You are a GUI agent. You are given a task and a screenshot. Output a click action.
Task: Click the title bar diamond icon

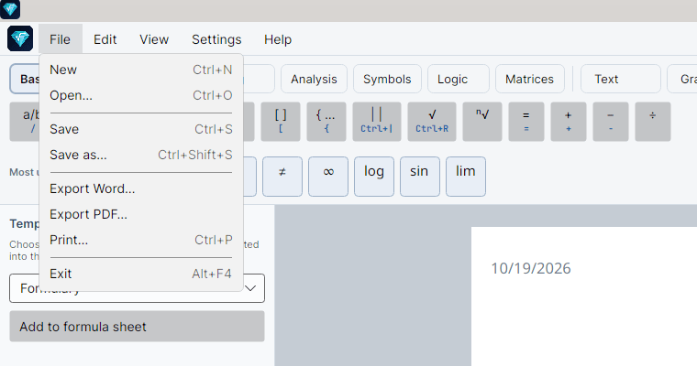[10, 9]
